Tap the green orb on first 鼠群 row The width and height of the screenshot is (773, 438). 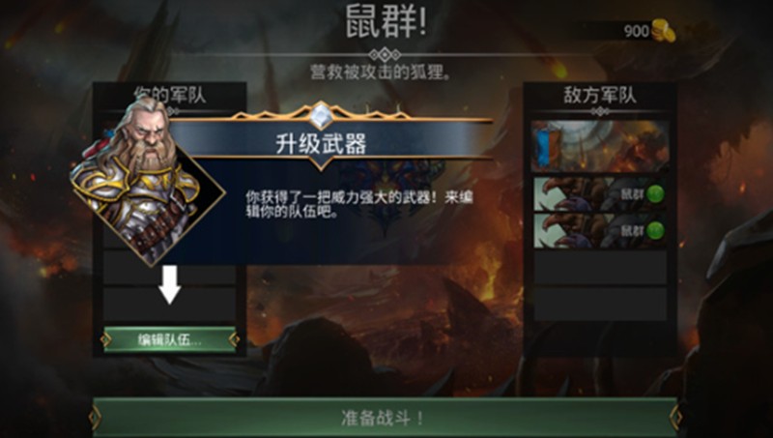tap(655, 193)
